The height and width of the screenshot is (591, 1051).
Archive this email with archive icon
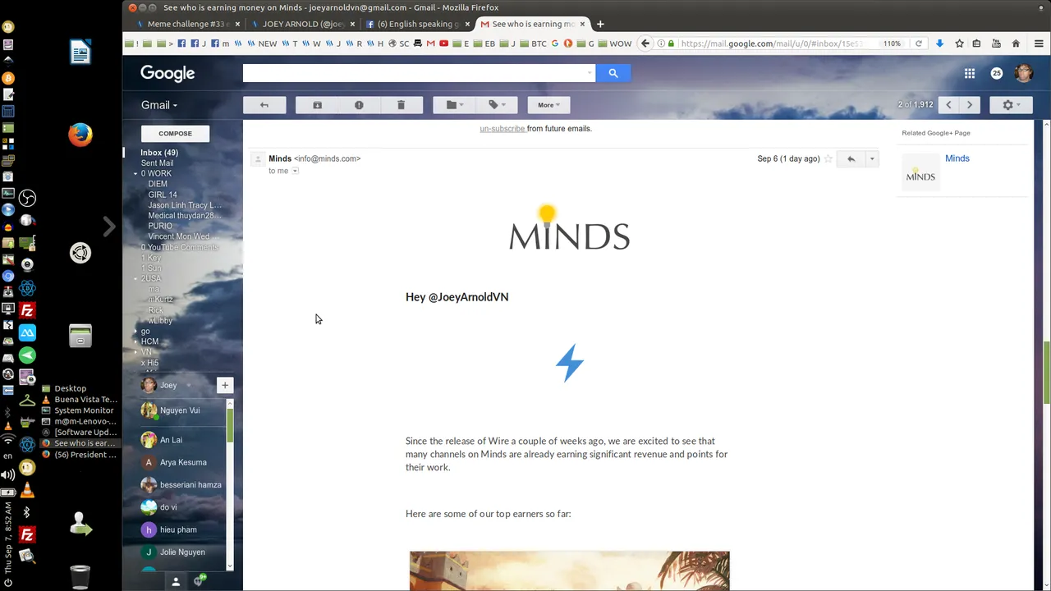coord(317,105)
